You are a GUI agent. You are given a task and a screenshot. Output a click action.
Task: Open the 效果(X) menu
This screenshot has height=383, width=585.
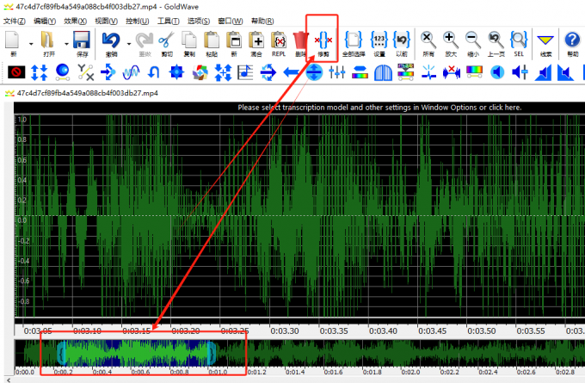(x=75, y=21)
